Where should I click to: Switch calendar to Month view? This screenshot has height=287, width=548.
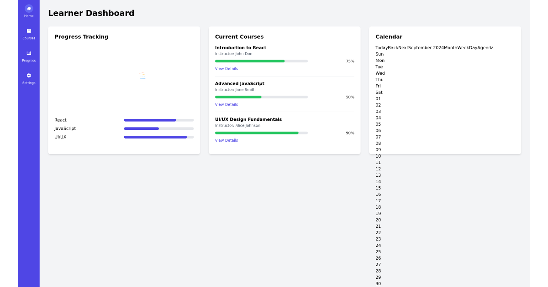[450, 48]
